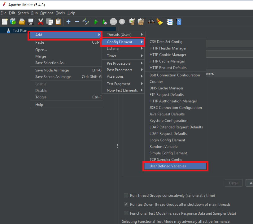Click the New test plan icon
The image size is (253, 224).
coord(5,22)
